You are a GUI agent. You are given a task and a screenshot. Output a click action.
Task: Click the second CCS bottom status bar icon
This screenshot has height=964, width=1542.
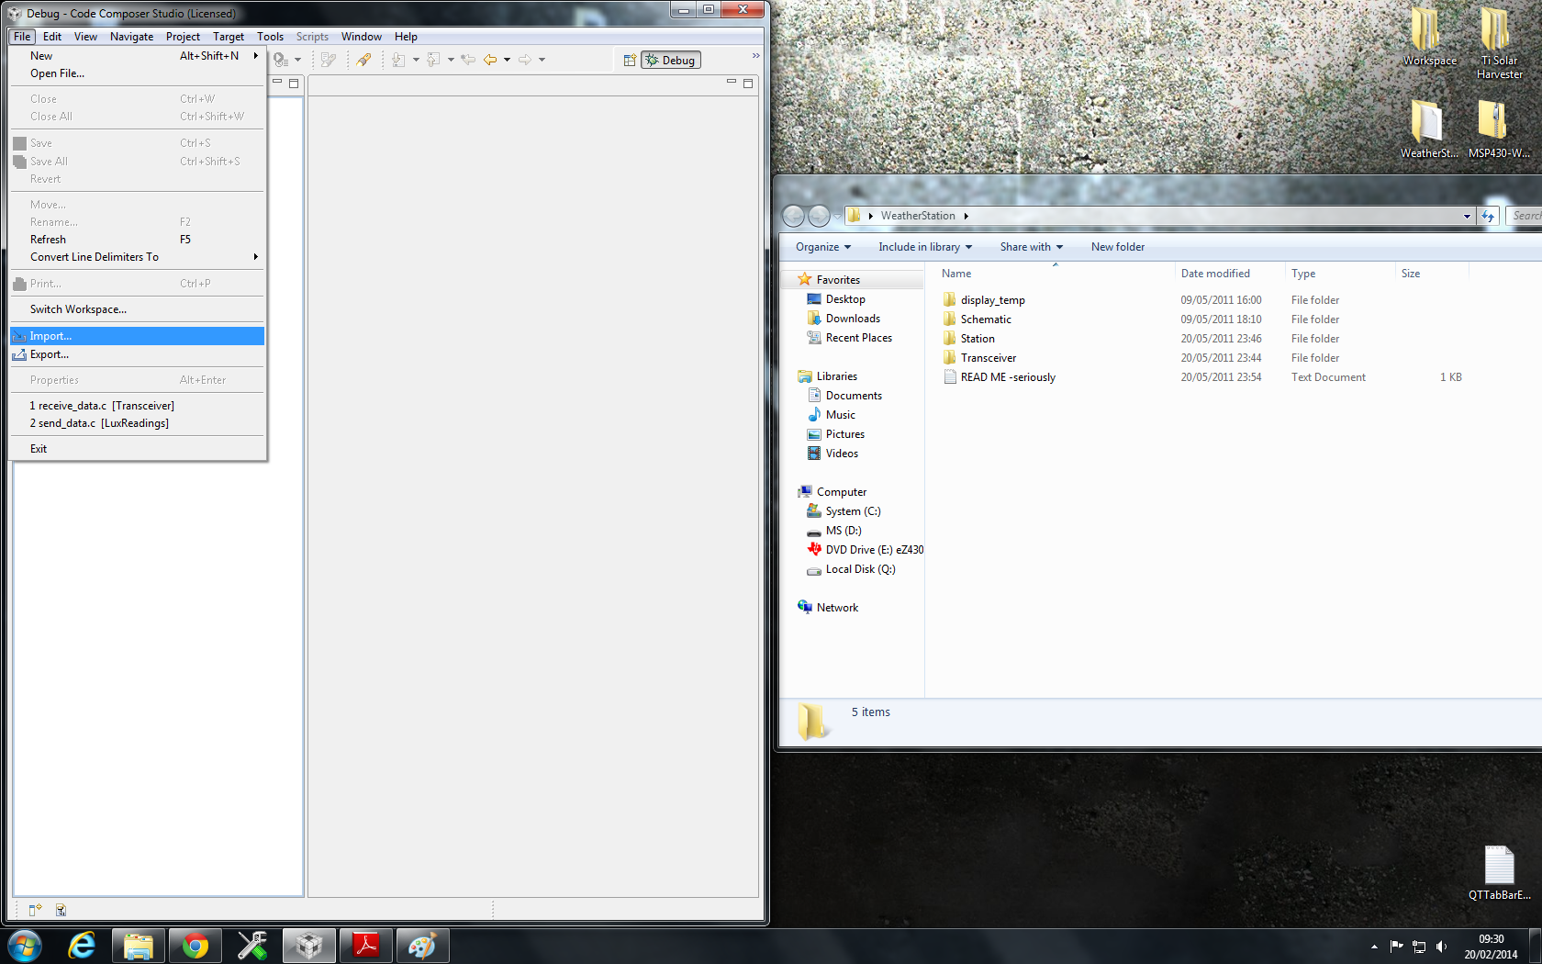click(x=61, y=910)
